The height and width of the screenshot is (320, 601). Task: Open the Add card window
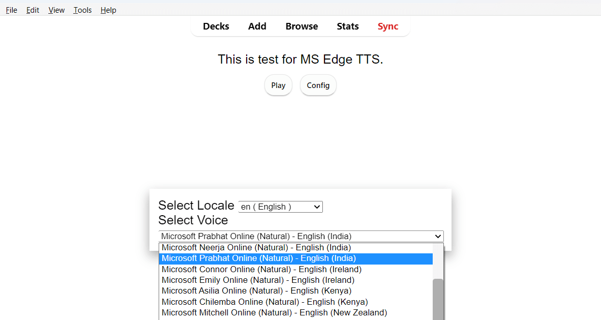click(257, 26)
